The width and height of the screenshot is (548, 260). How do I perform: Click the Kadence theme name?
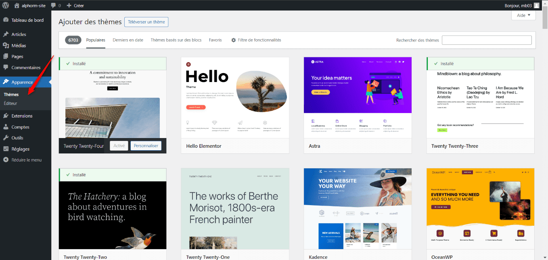(318, 257)
